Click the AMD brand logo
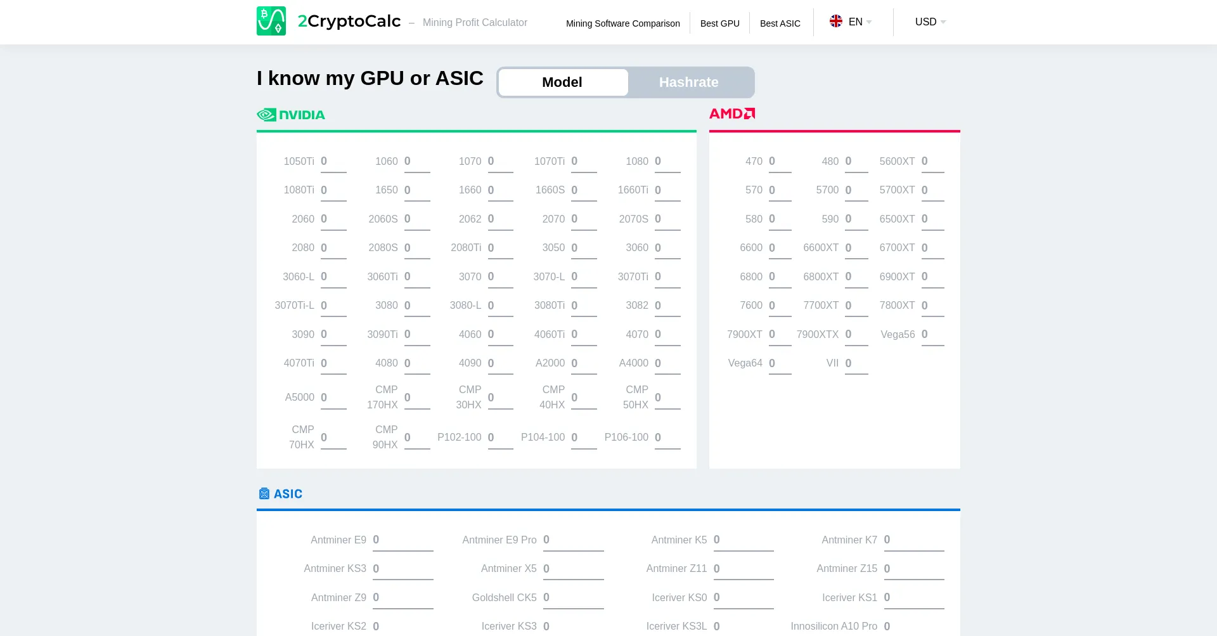 point(732,114)
